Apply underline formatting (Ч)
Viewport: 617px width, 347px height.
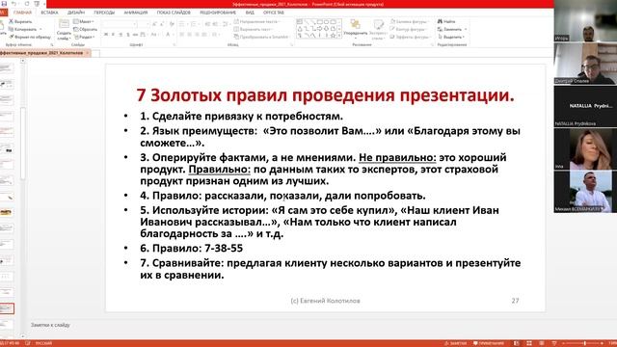tap(121, 35)
